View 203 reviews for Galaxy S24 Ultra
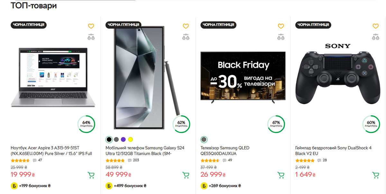386x194 pixels. [x=133, y=160]
